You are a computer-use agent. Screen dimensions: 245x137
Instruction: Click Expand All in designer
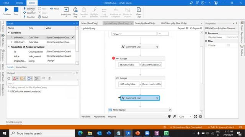point(183,28)
